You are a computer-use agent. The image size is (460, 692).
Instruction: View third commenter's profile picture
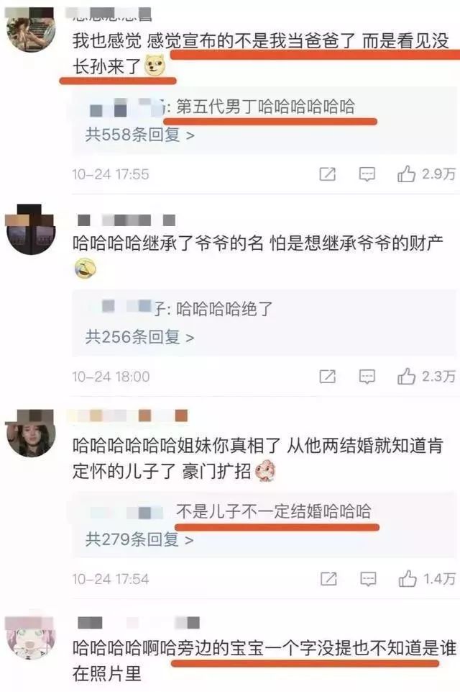click(30, 431)
